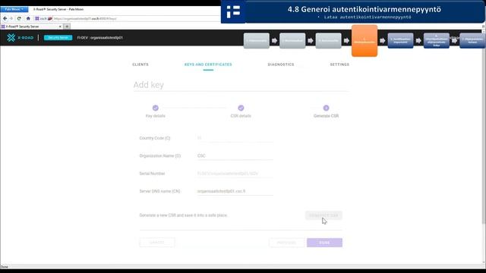The height and width of the screenshot is (273, 486).
Task: Go back with the browser back arrow
Action: click(x=5, y=18)
